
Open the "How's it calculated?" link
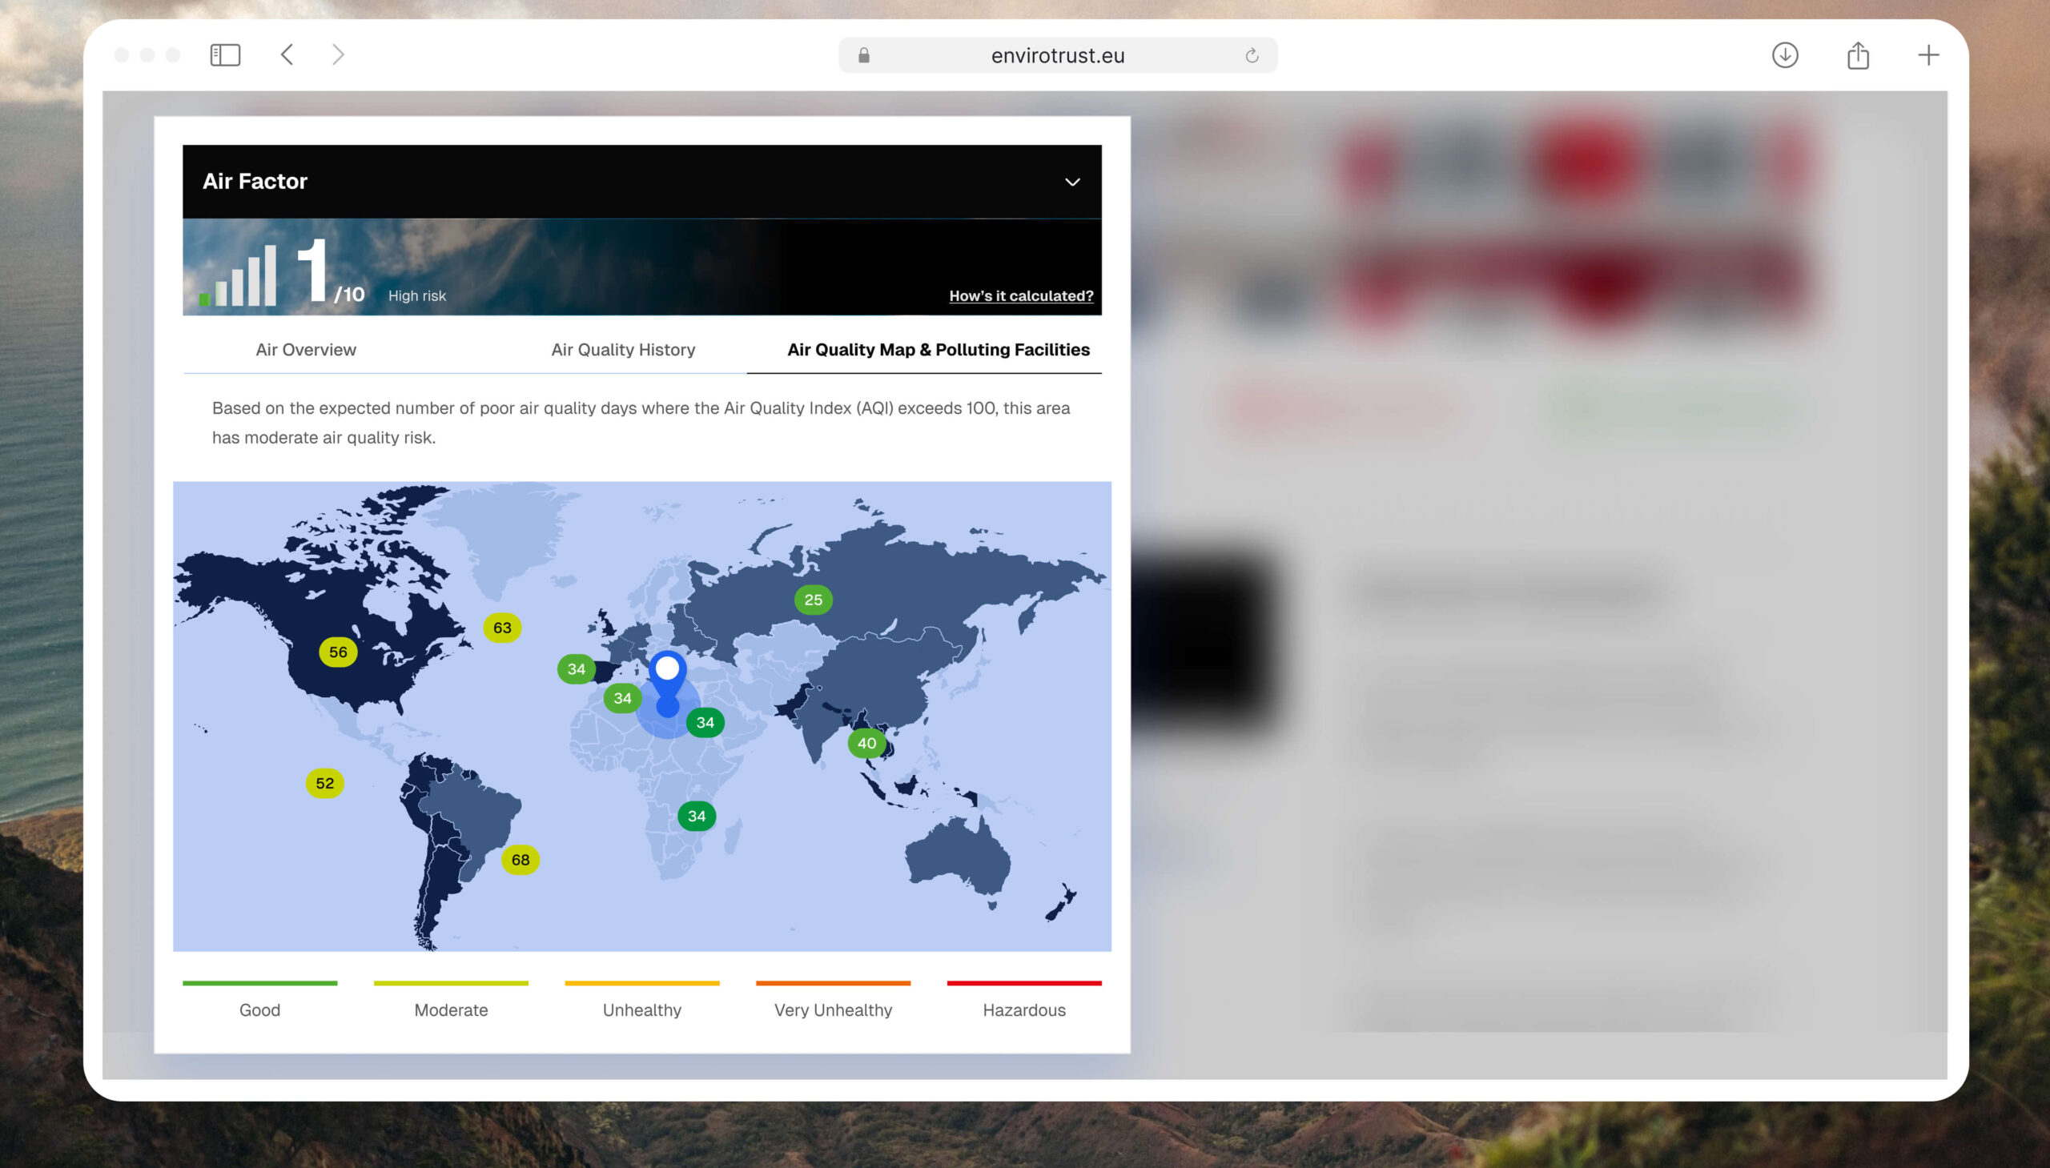tap(1020, 296)
